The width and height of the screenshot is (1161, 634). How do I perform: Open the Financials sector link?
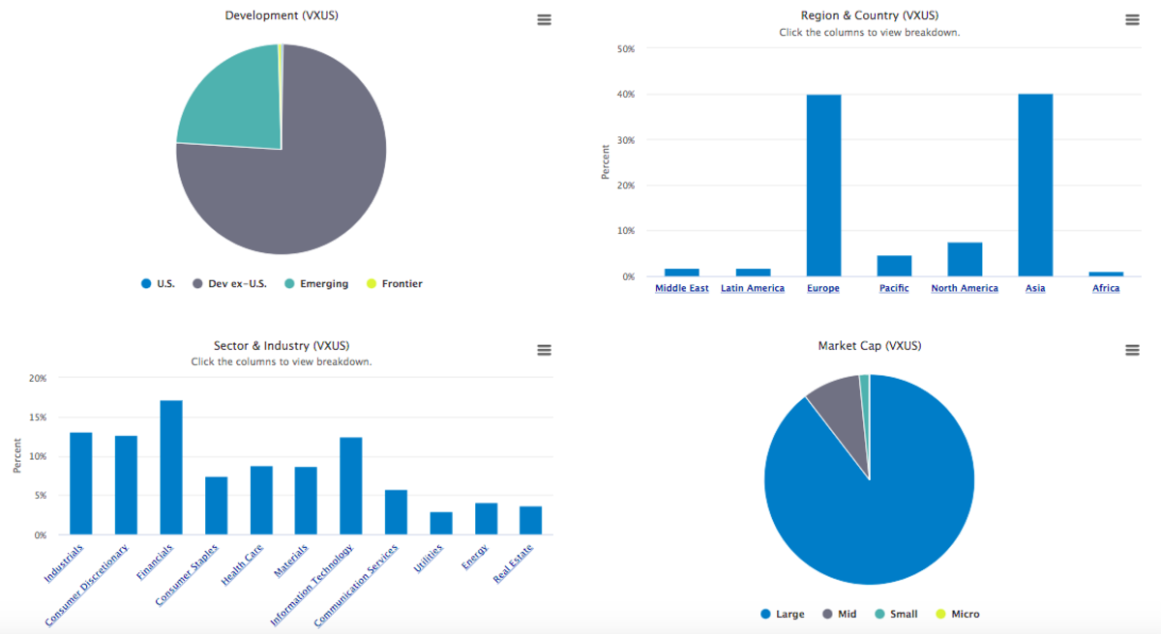[155, 562]
